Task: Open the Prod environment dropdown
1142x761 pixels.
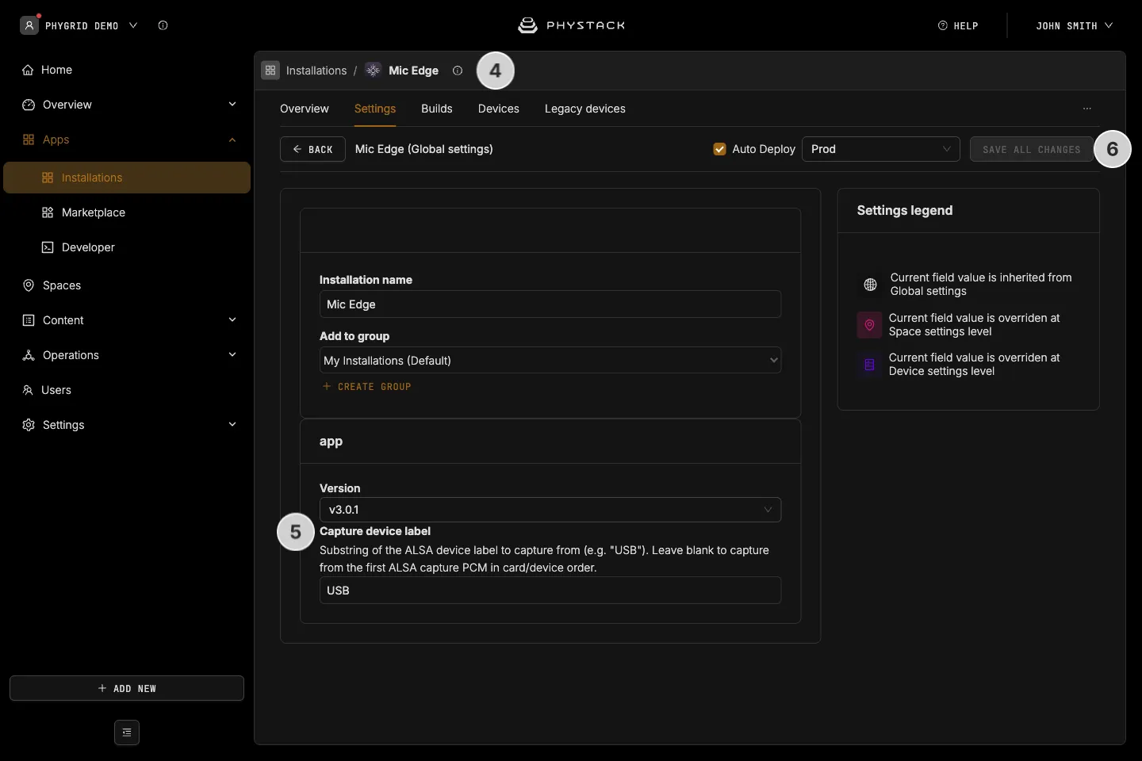Action: point(881,149)
